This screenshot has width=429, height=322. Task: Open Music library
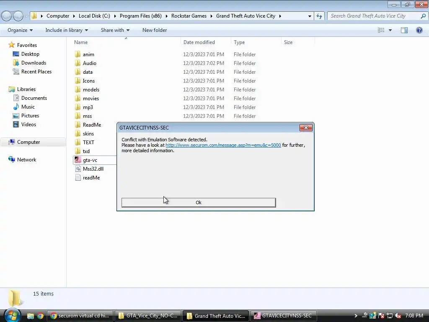28,107
